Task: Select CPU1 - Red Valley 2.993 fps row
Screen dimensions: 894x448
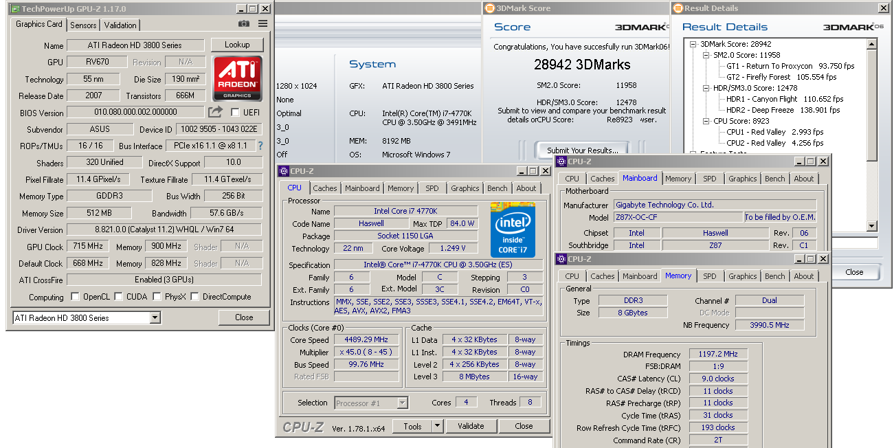Action: [x=774, y=132]
